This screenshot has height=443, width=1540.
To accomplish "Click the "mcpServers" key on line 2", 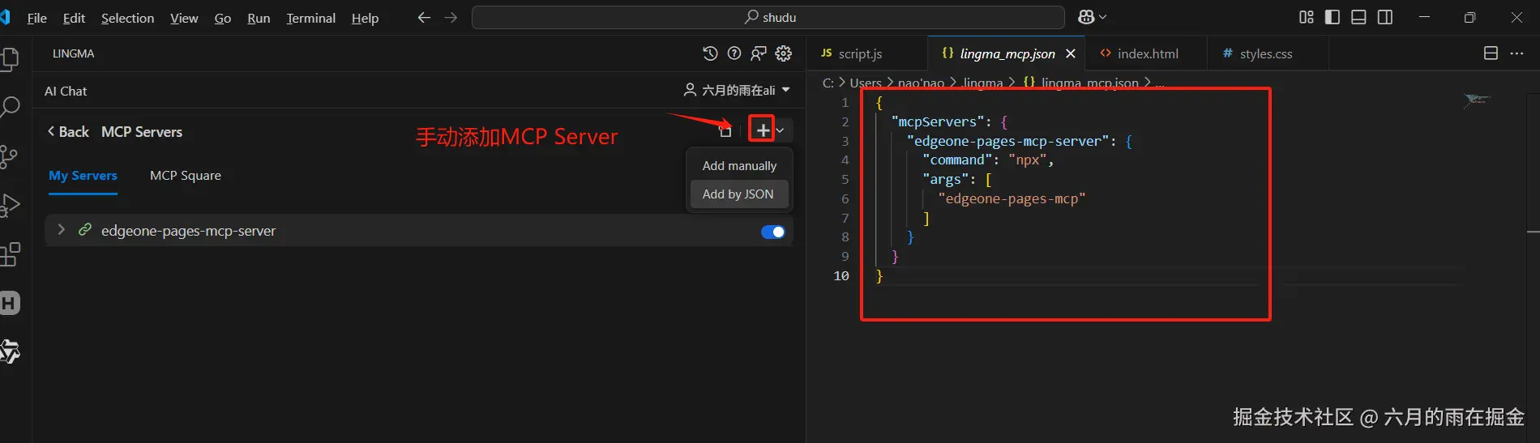I will coord(941,121).
